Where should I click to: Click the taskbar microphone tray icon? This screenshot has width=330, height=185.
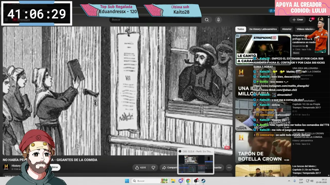(x=294, y=181)
